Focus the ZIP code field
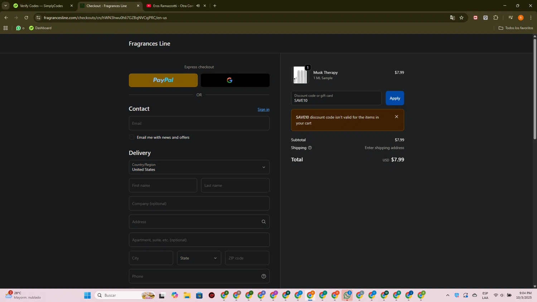Viewport: 537px width, 302px height. tap(247, 258)
